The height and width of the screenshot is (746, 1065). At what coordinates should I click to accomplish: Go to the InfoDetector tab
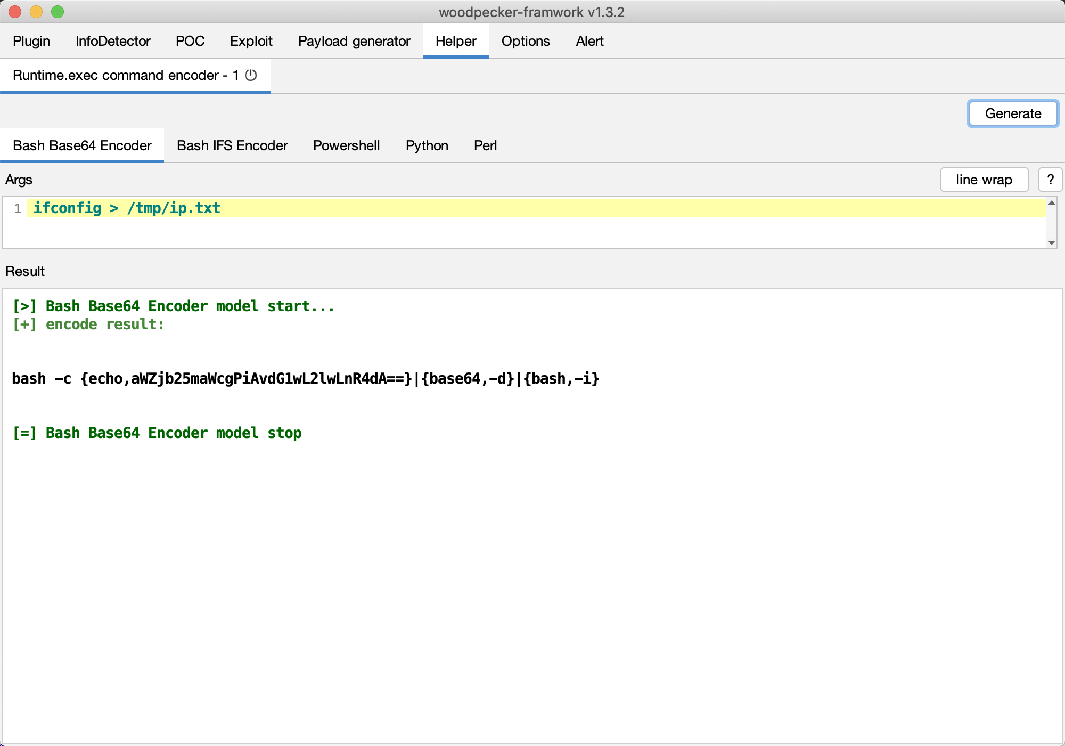tap(113, 41)
